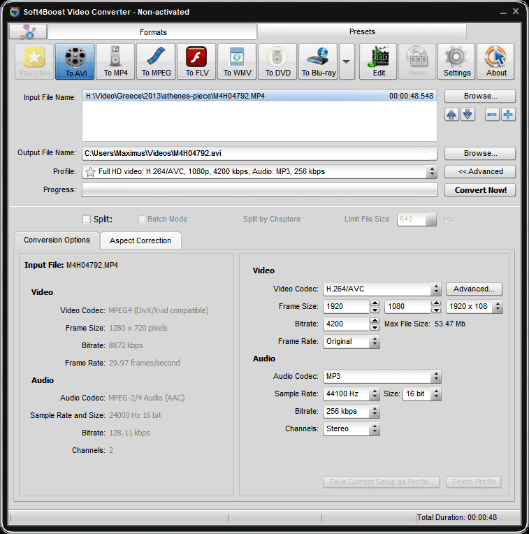The image size is (529, 534).
Task: Add file with the plus icon
Action: point(508,115)
